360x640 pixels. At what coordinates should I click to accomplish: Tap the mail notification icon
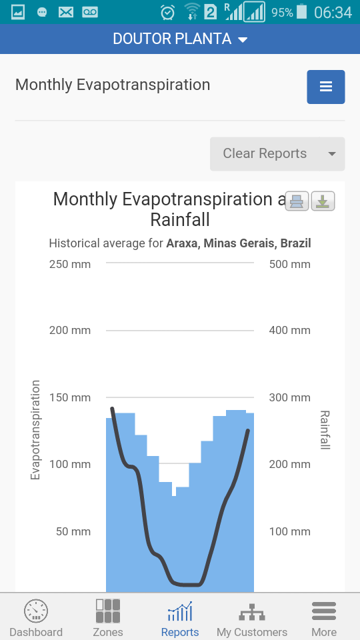(66, 12)
